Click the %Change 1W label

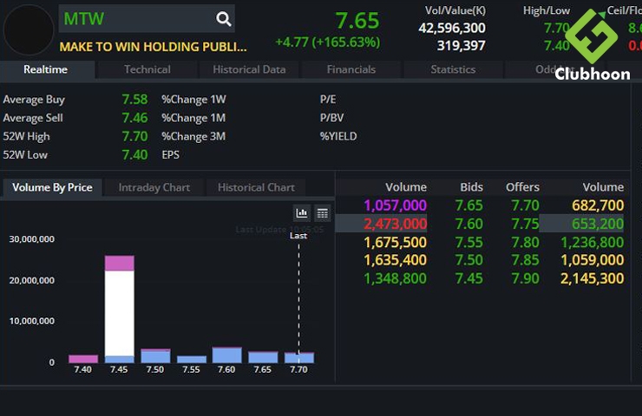click(x=193, y=100)
